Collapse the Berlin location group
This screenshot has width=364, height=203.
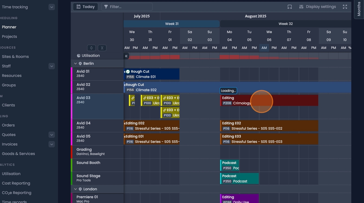(75, 64)
